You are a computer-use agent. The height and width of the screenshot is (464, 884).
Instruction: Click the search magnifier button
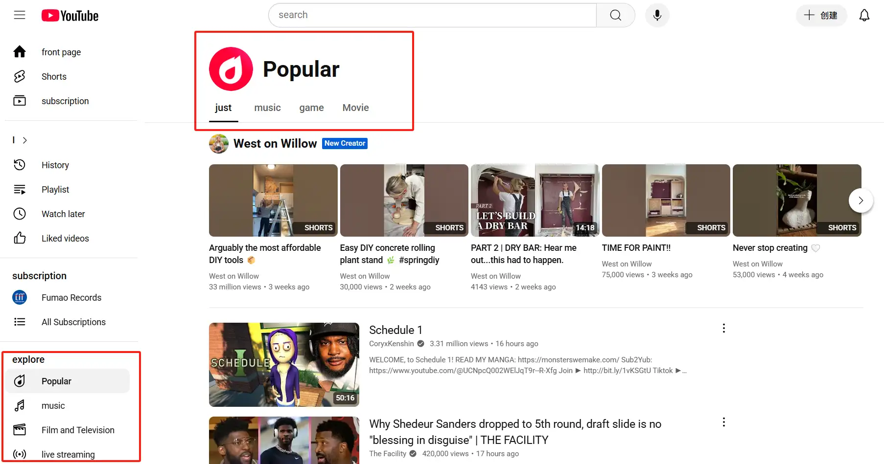click(x=616, y=15)
